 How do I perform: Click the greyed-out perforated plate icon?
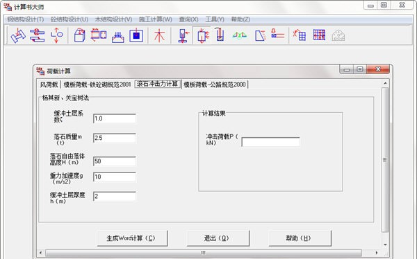tap(338, 35)
